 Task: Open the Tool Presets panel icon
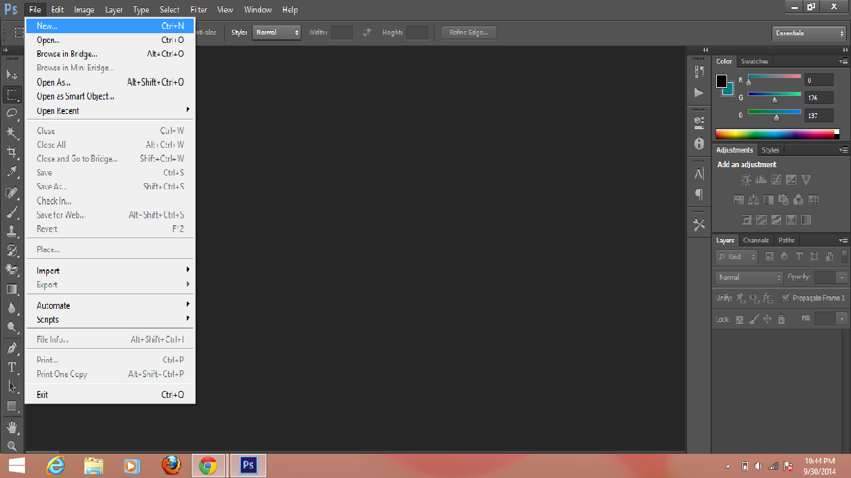[x=699, y=224]
